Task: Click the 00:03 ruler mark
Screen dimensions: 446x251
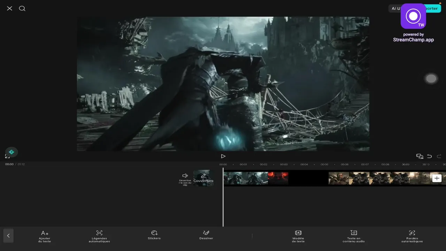Action: [x=284, y=165]
